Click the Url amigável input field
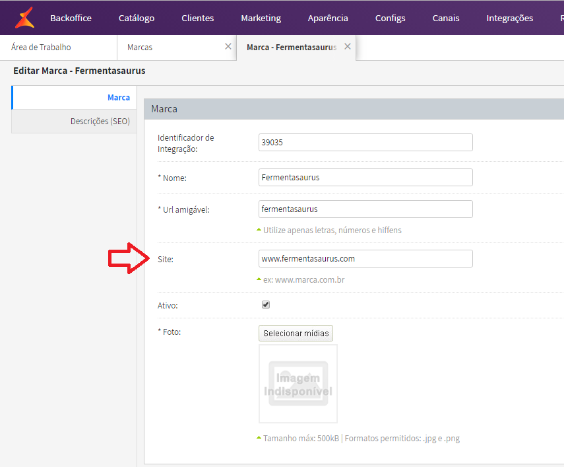 (365, 209)
